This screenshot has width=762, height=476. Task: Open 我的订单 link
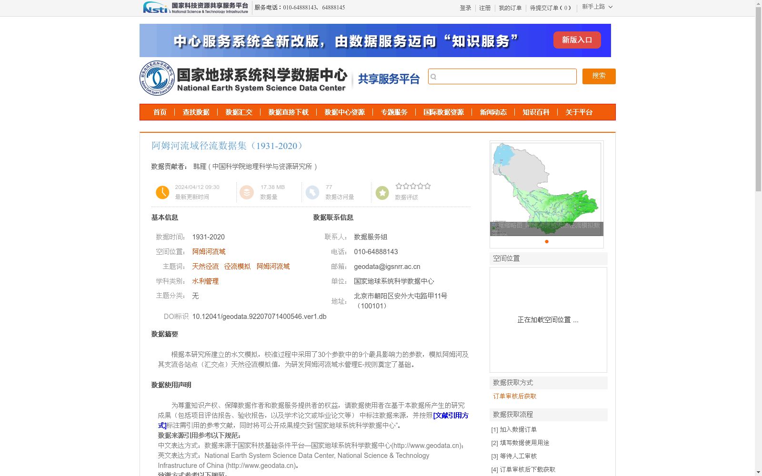click(510, 8)
